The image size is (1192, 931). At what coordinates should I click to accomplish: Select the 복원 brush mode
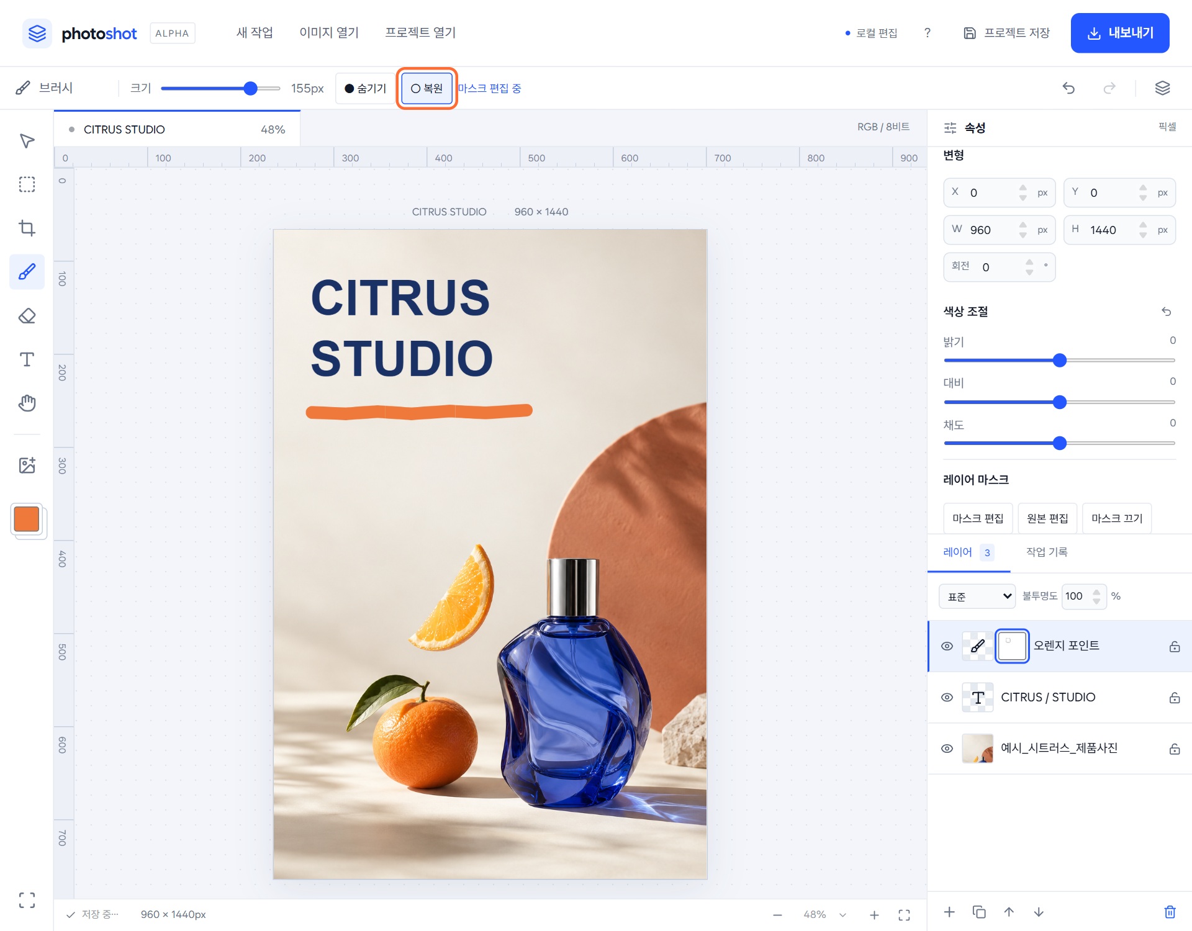[x=427, y=88]
